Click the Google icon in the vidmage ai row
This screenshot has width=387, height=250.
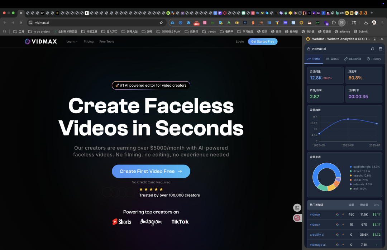[338, 245]
